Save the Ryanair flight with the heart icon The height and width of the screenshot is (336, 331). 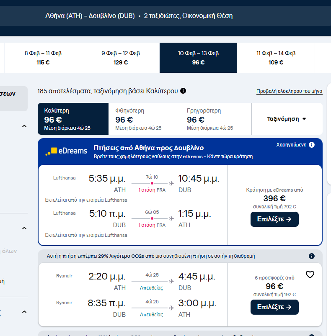tap(310, 274)
